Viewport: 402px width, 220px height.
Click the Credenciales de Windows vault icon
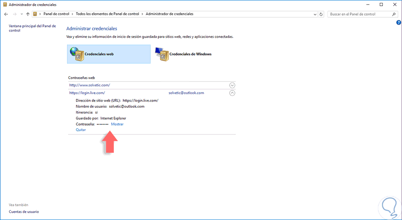pos(162,54)
